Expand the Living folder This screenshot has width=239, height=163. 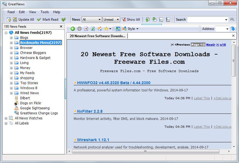point(11,63)
